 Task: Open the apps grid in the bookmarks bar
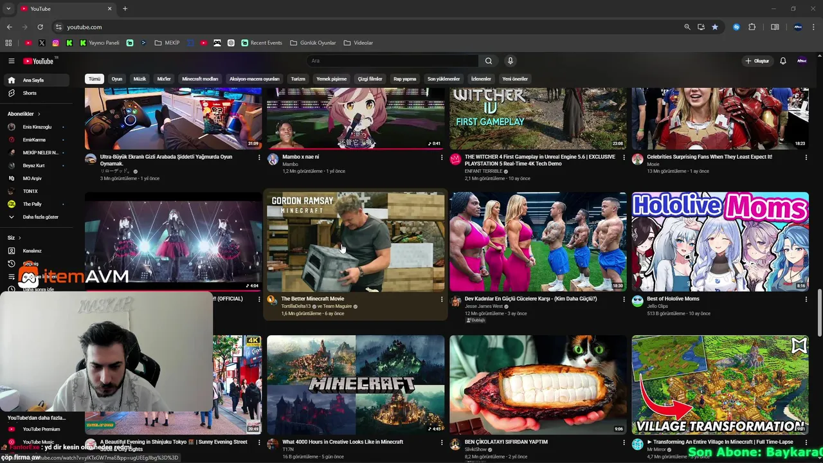[8, 43]
